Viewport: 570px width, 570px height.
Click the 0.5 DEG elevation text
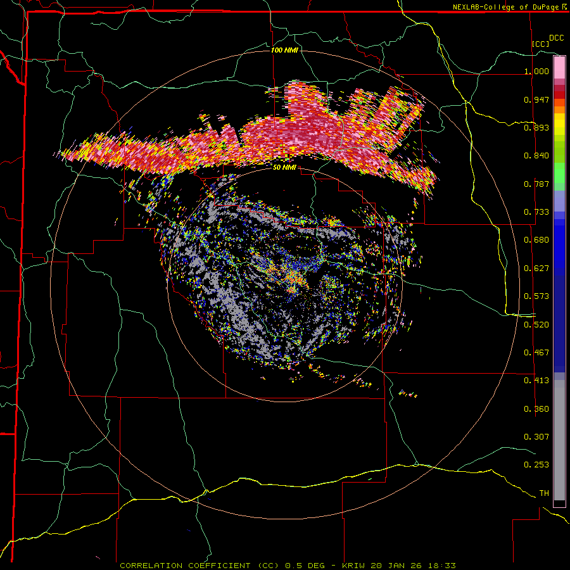click(306, 566)
